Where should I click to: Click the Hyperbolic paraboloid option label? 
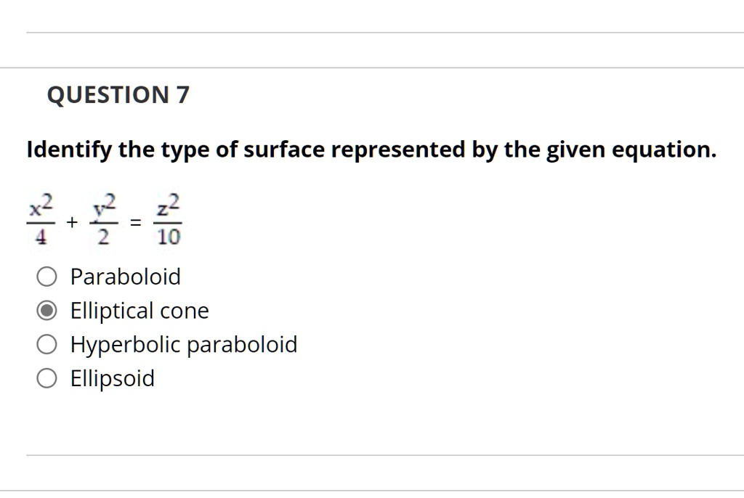coord(183,343)
